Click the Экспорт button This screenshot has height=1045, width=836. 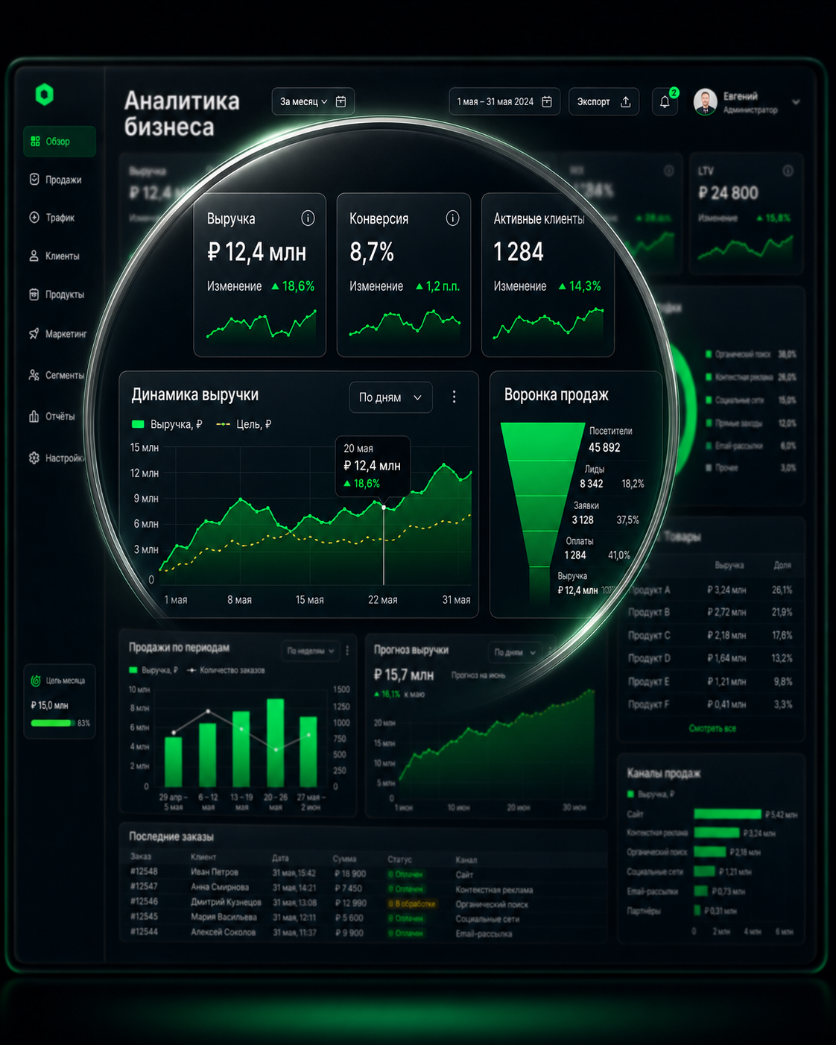point(604,101)
